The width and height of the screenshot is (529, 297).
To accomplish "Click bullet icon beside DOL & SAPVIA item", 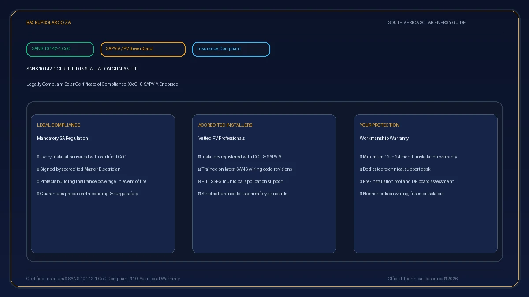I will click(200, 157).
